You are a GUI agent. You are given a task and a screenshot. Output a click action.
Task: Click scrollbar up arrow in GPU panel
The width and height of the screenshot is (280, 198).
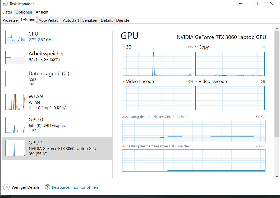[277, 28]
